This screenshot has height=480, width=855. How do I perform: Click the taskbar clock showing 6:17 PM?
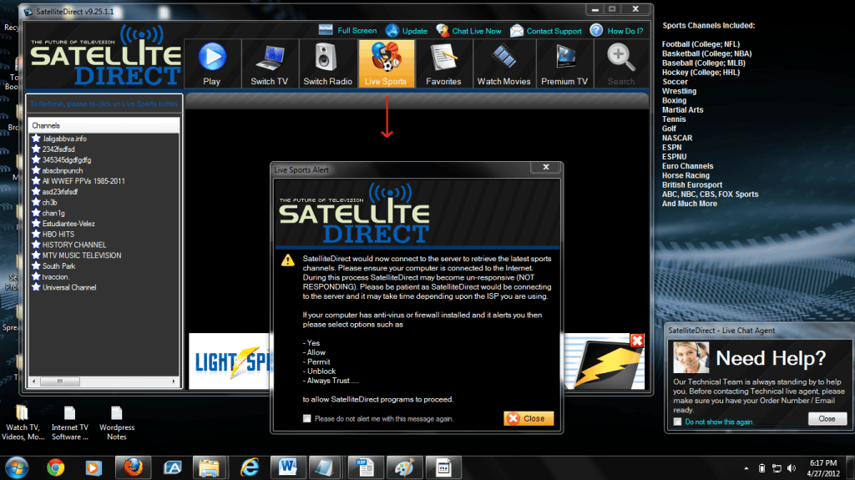tap(823, 468)
